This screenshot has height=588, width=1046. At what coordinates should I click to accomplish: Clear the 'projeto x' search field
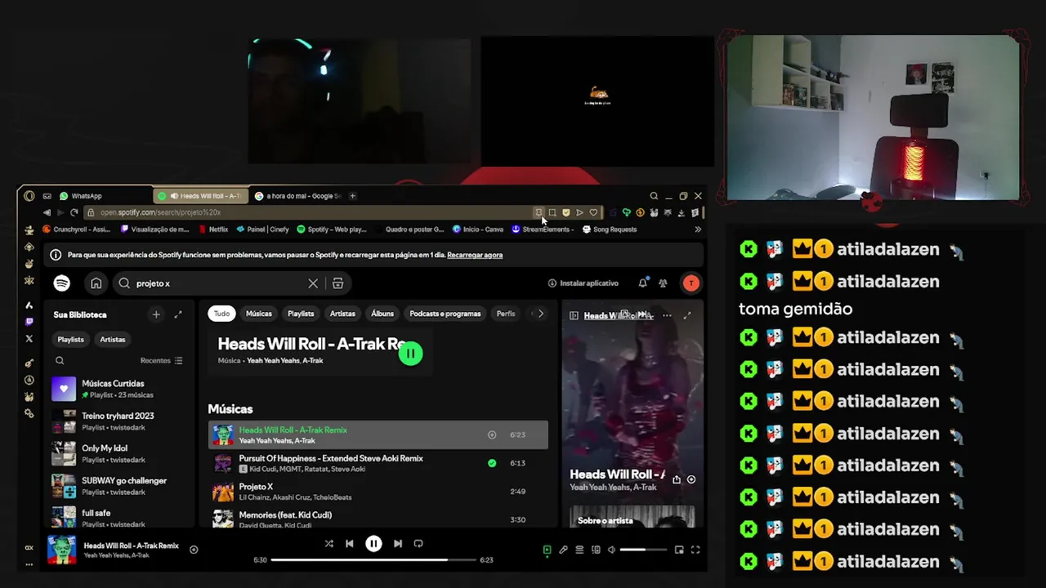pyautogui.click(x=313, y=283)
